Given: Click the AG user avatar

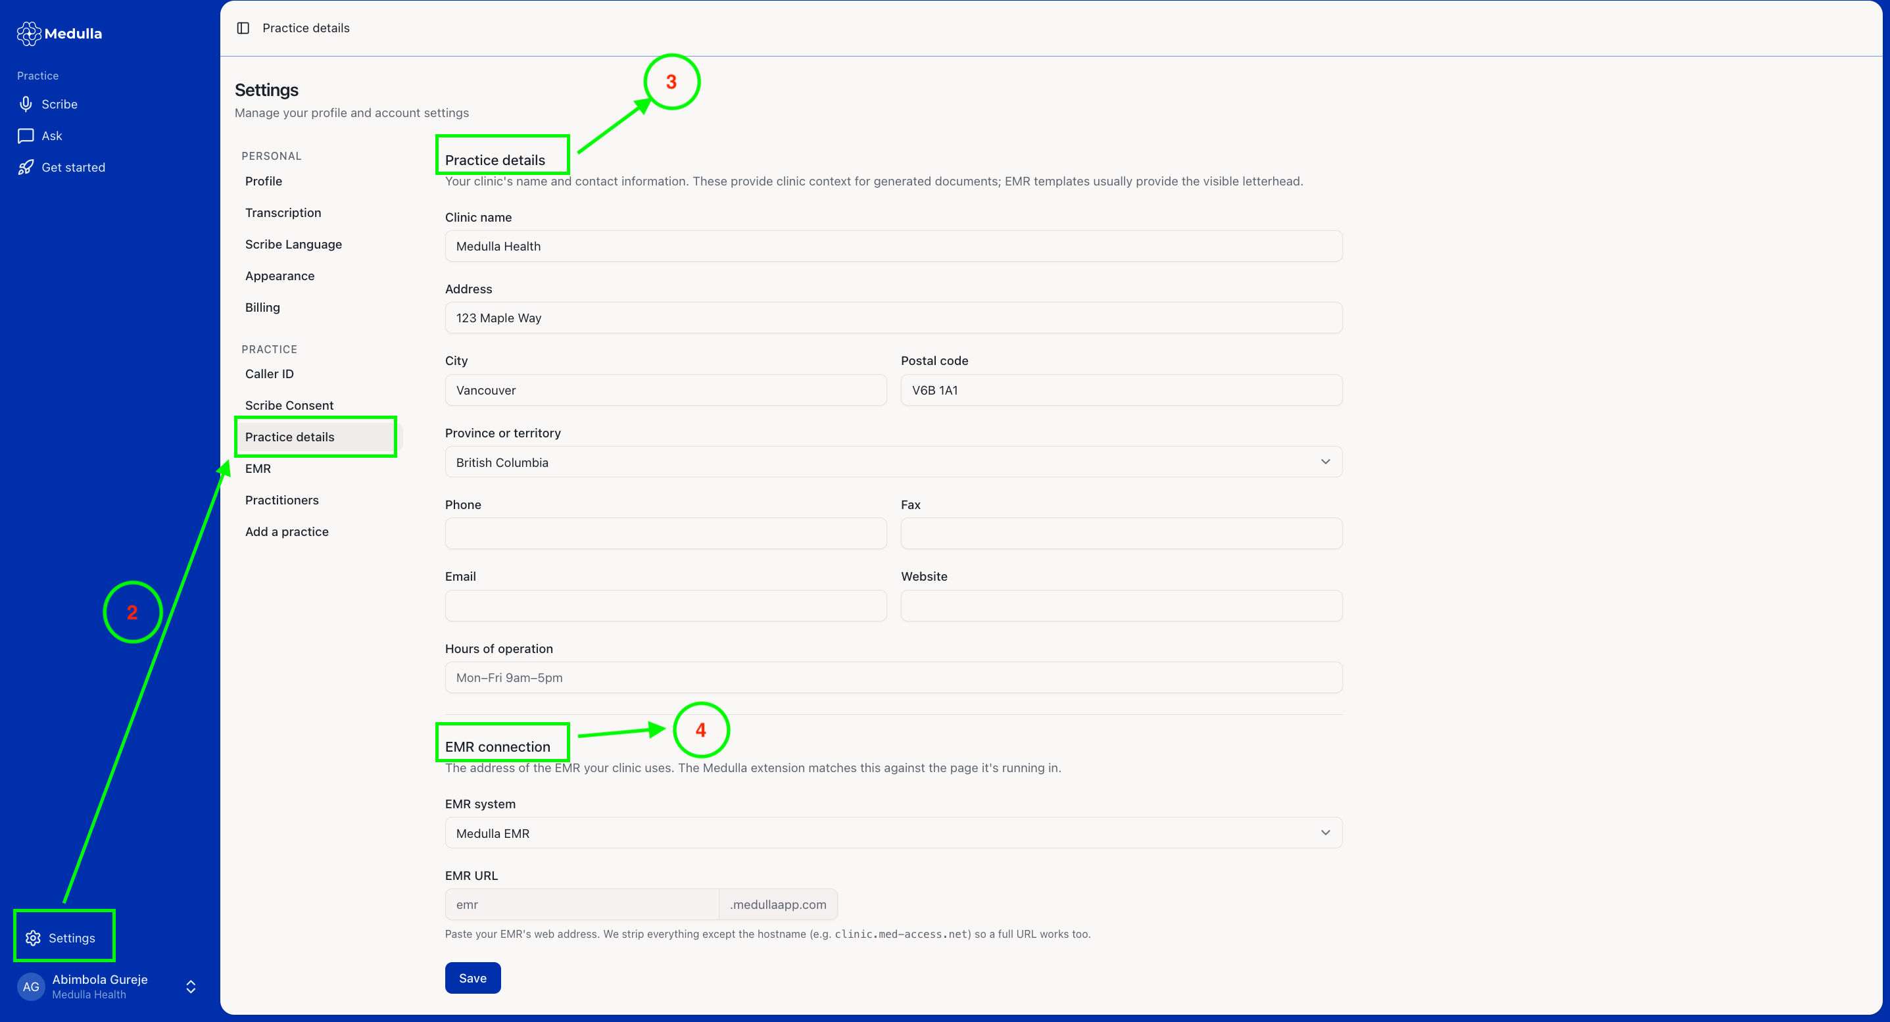Looking at the screenshot, I should [31, 986].
